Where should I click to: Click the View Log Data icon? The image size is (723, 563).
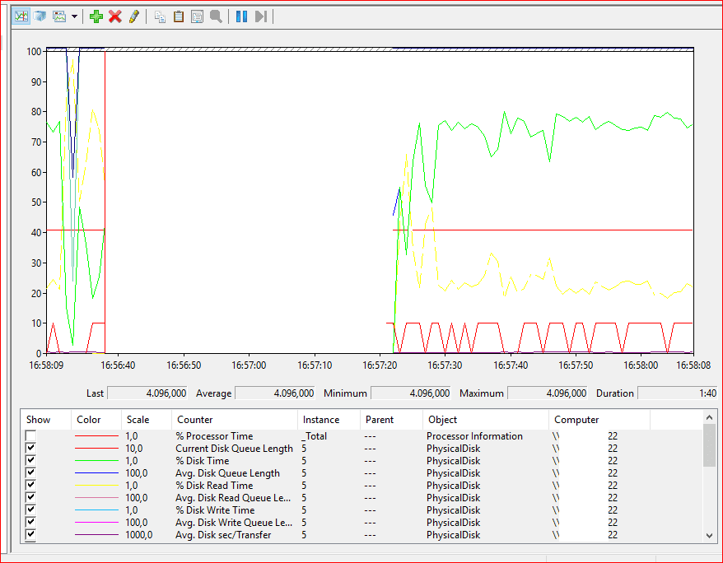pos(40,16)
